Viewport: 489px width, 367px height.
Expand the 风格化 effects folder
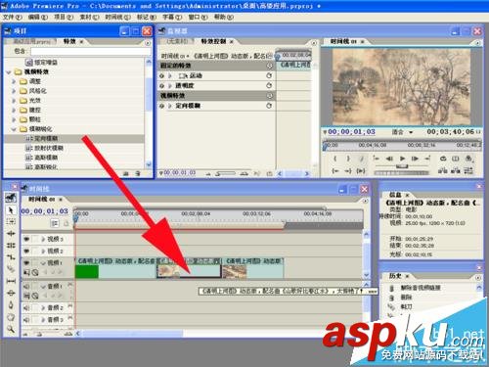[x=14, y=91]
